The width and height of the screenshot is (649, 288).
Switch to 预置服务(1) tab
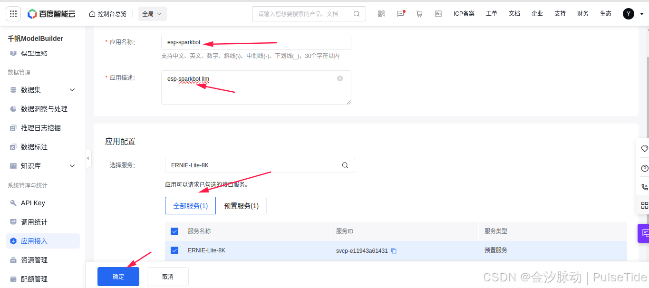pyautogui.click(x=242, y=206)
